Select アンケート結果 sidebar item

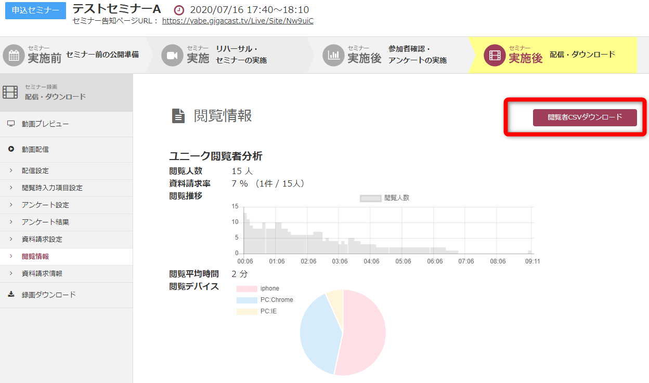point(45,222)
